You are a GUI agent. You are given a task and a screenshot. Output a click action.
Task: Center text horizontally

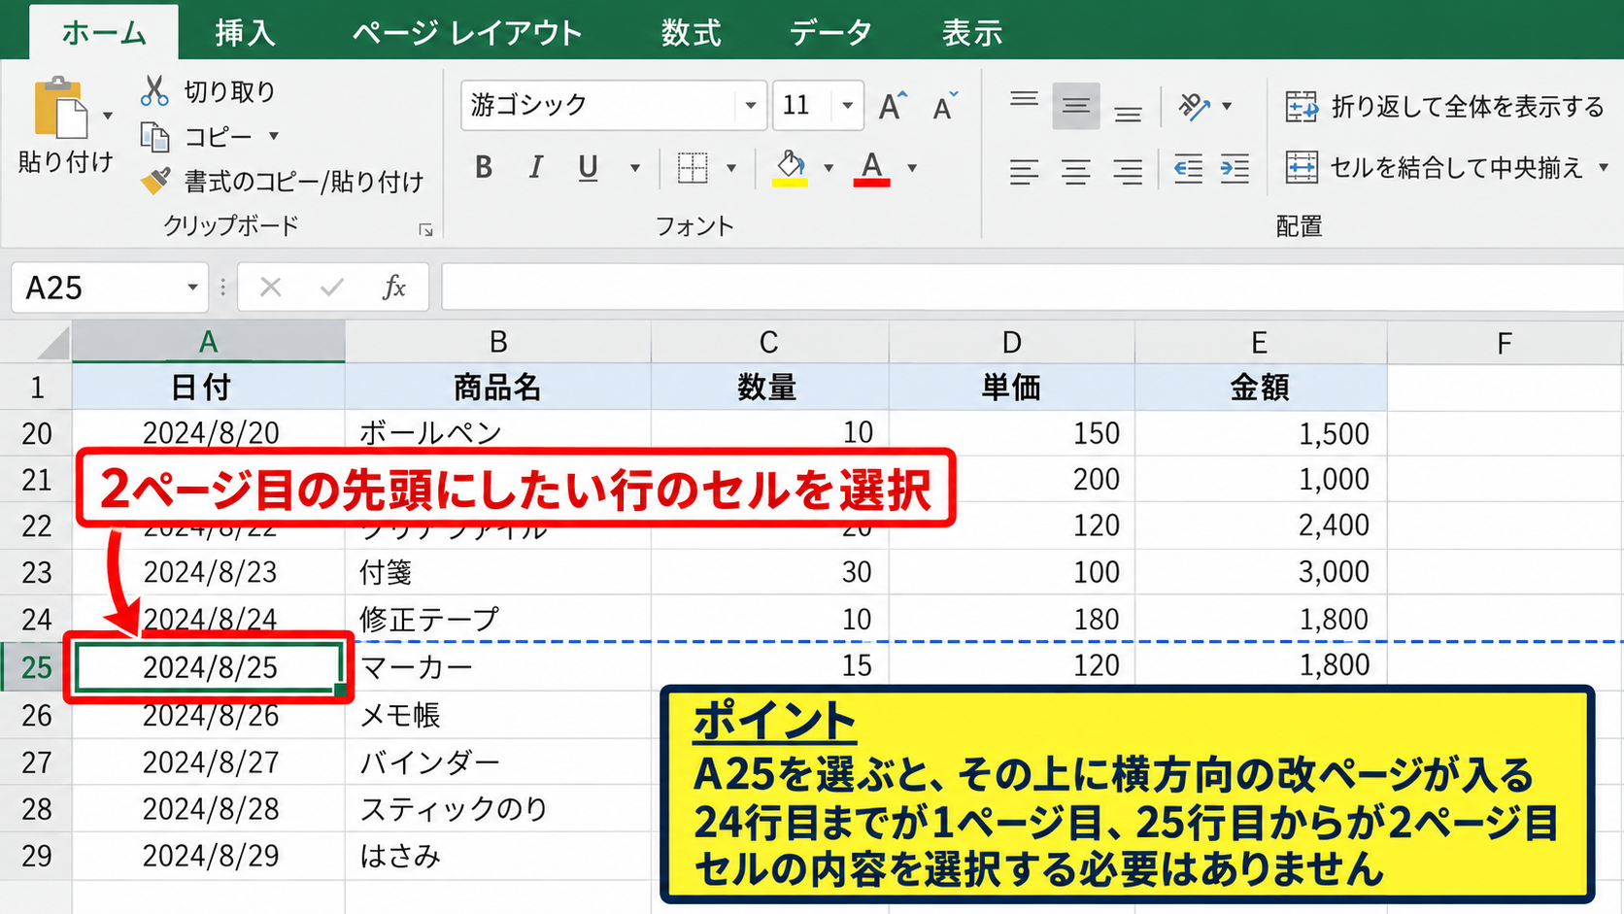pyautogui.click(x=1075, y=171)
